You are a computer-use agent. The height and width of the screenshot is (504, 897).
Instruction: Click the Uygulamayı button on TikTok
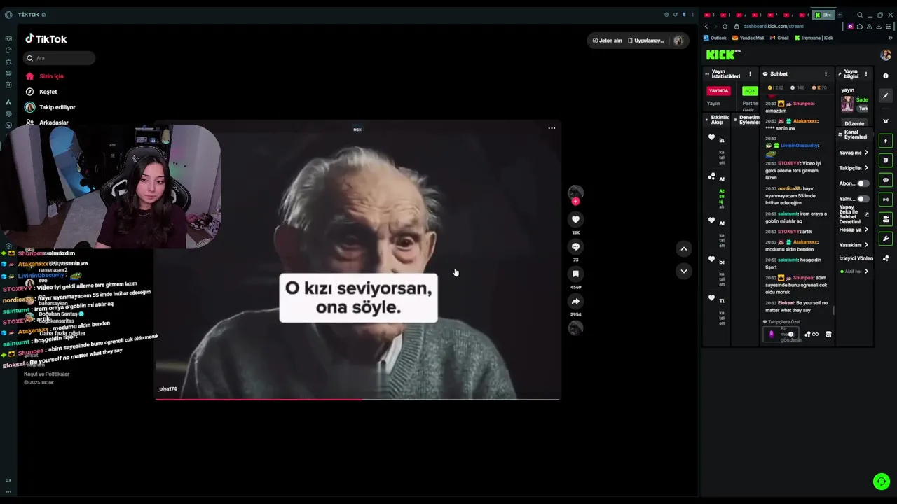coord(645,41)
